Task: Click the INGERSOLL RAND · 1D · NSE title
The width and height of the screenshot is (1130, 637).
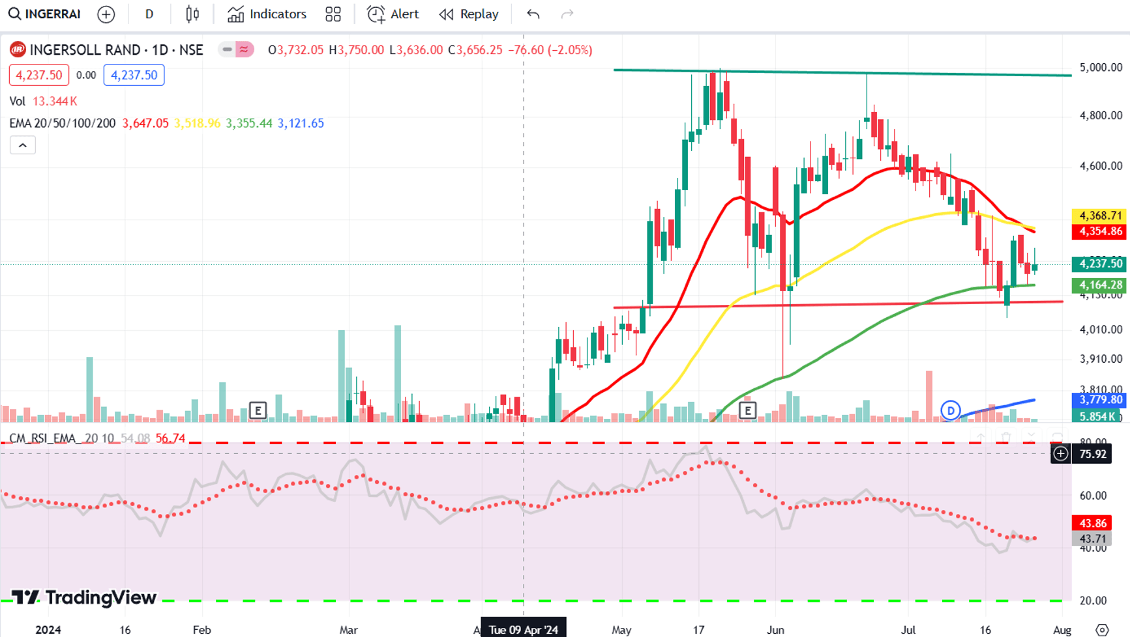Action: tap(117, 50)
